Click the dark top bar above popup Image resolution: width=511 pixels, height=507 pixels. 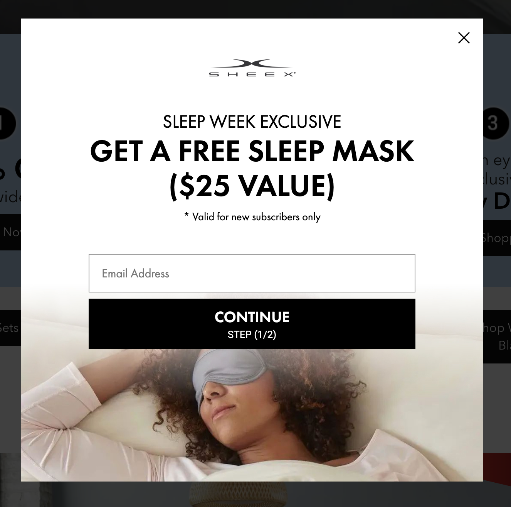pyautogui.click(x=255, y=9)
